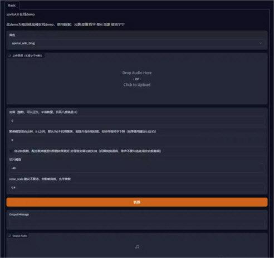274x258 pixels.
Task: Click the Output Message label
Action: (19, 215)
